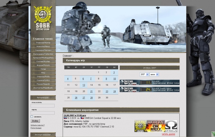
Task: Select calendar date 7
Action: [x=91, y=79]
